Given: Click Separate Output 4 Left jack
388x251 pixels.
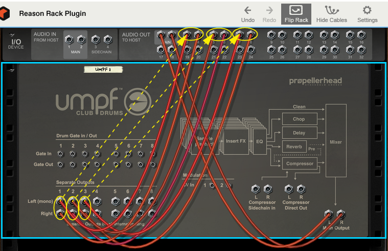Looking at the screenshot, I should 97,201.
